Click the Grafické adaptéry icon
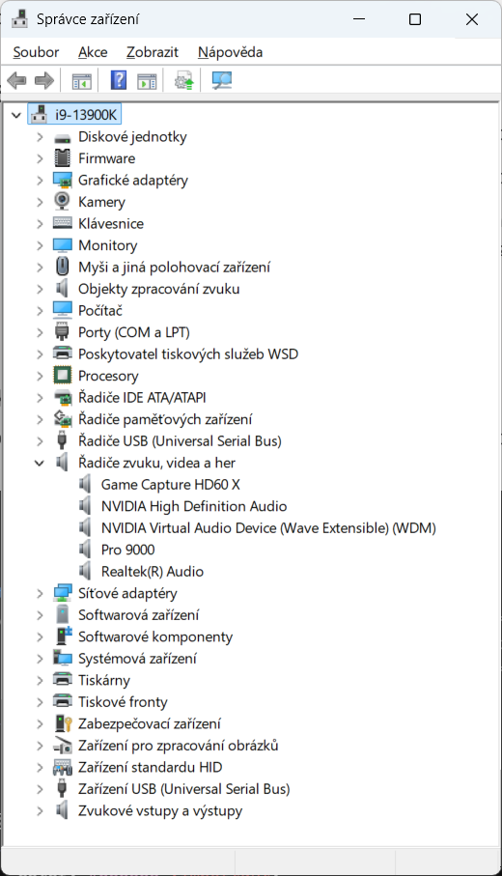This screenshot has width=502, height=876. [63, 181]
